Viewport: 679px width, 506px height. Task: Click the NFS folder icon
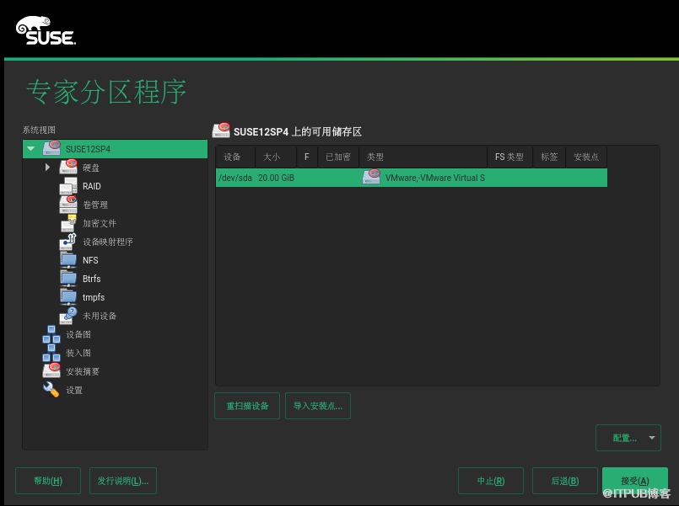click(x=68, y=260)
